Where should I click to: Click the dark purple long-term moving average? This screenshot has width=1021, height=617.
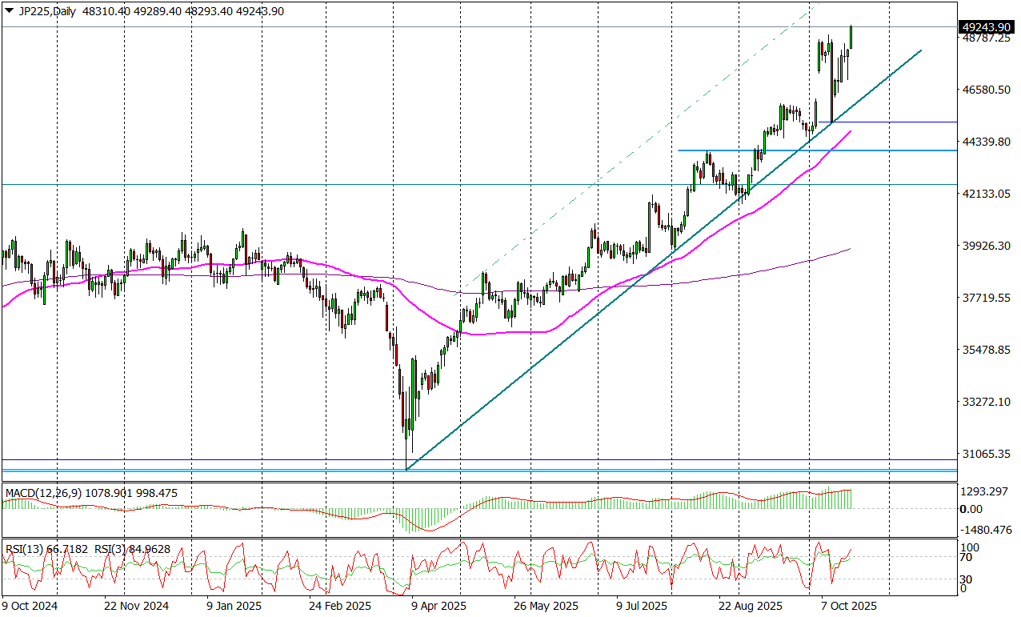coord(720,277)
